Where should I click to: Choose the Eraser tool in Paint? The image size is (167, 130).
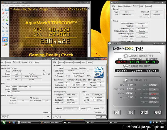pyautogui.click(x=3, y=13)
